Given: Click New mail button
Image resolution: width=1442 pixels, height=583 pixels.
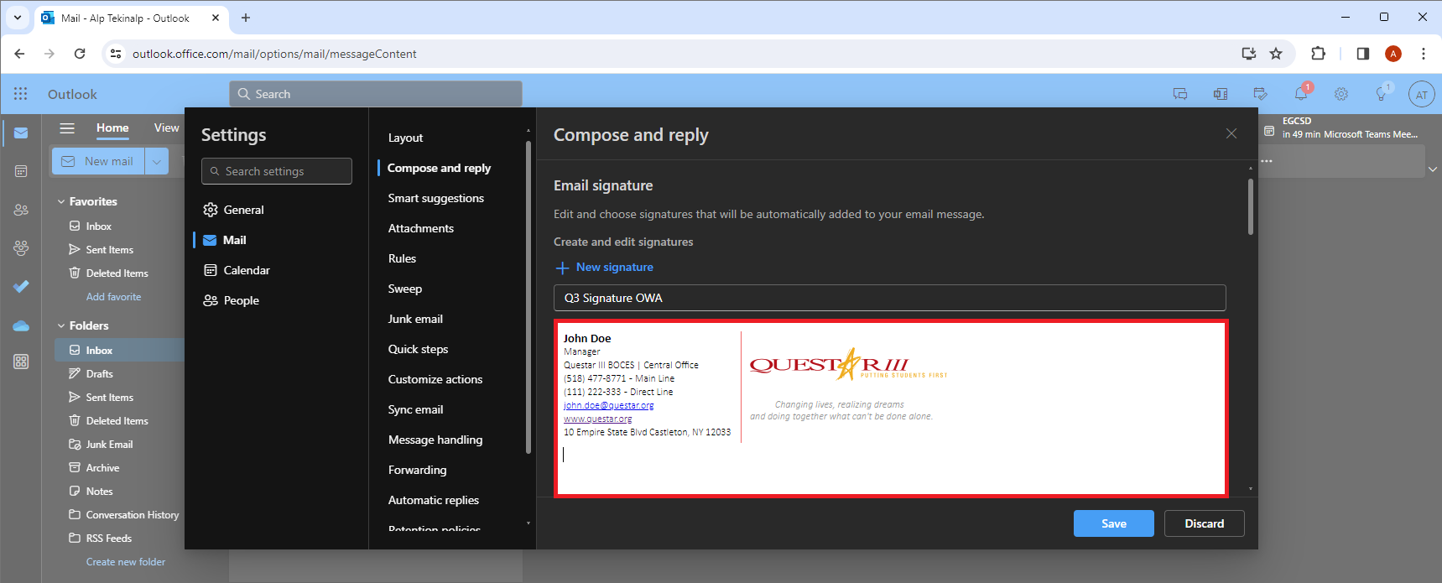Looking at the screenshot, I should pyautogui.click(x=99, y=161).
